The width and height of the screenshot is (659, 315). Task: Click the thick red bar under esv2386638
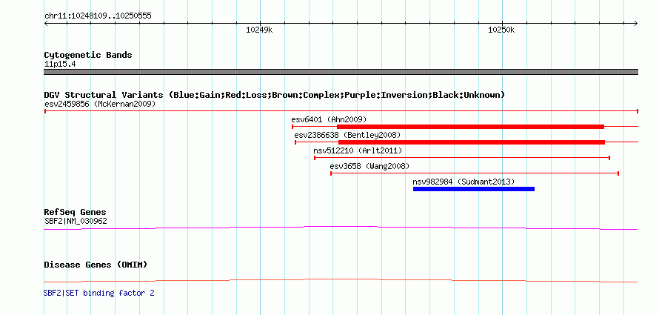(472, 142)
